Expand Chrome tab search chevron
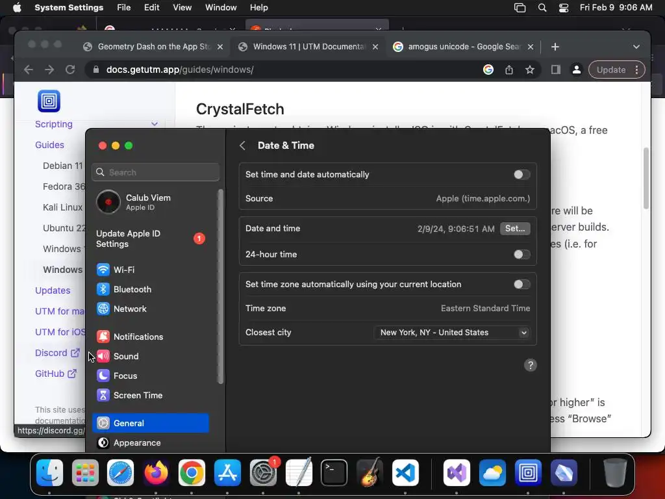665x499 pixels. [x=636, y=47]
